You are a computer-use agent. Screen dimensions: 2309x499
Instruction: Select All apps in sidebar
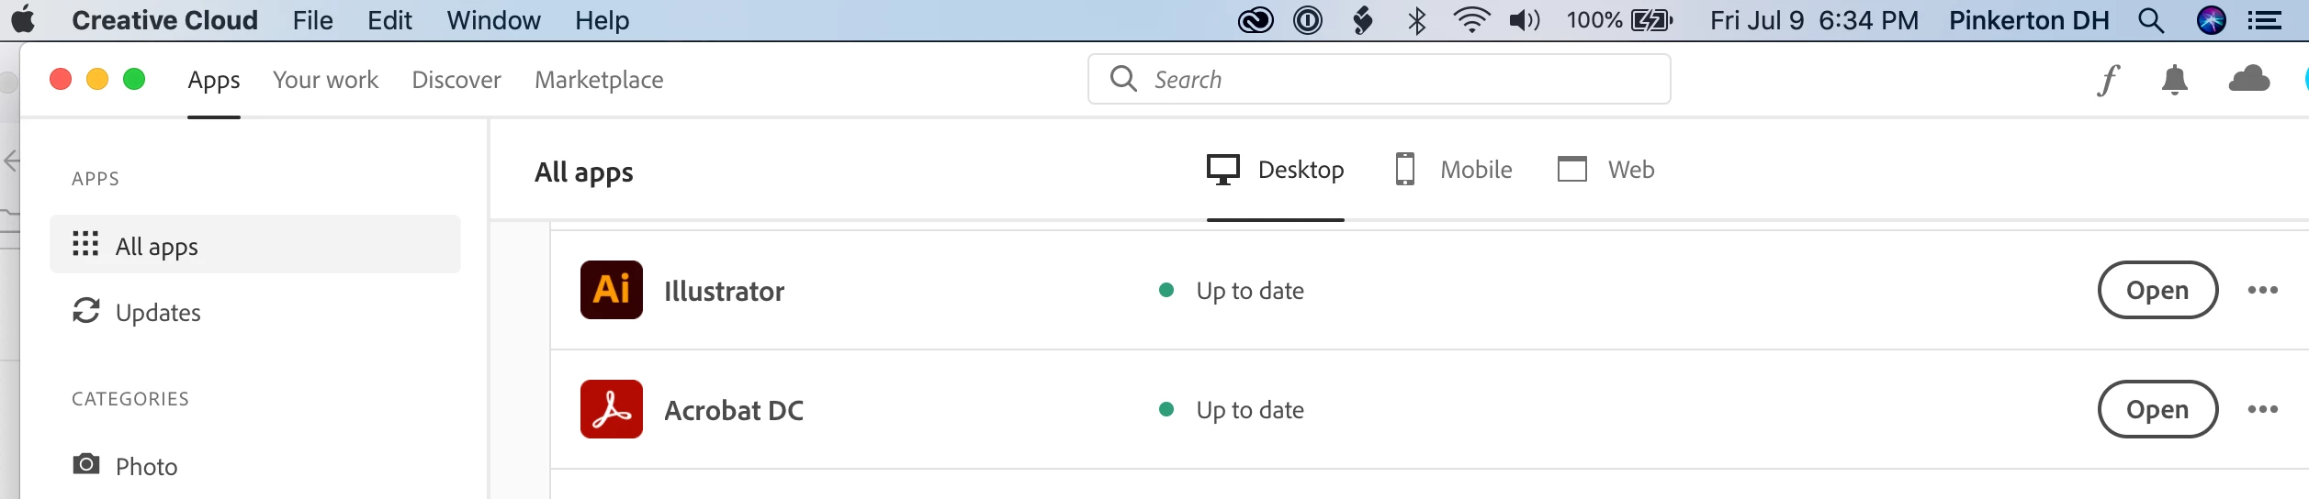pyautogui.click(x=255, y=244)
